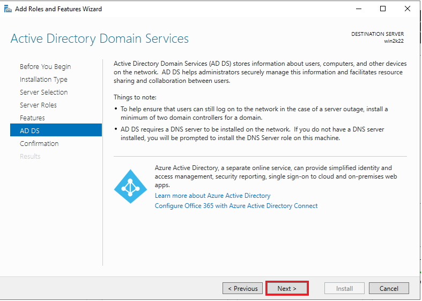The image size is (422, 301).
Task: Click the Previous button
Action: click(242, 288)
